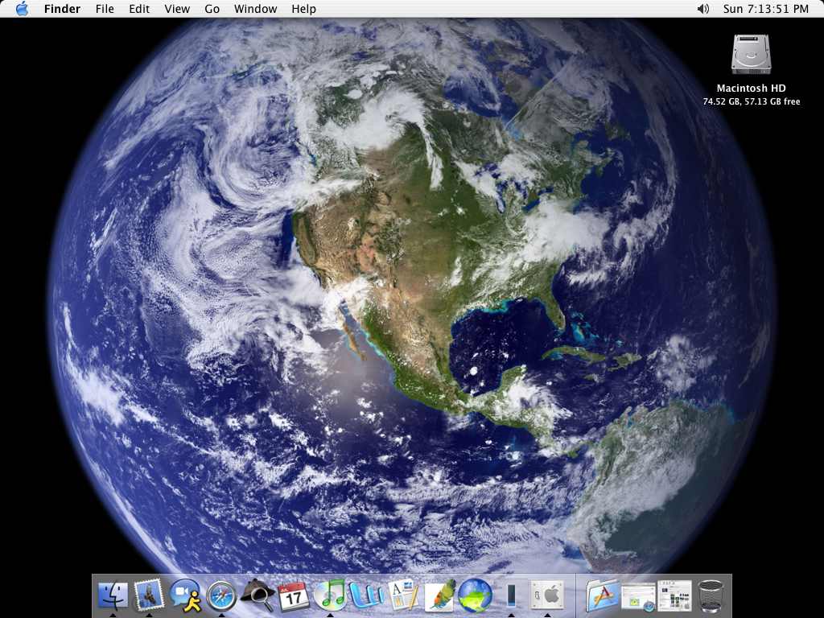
Task: Open the document-and-pencil app icon in Dock
Action: pos(403,595)
